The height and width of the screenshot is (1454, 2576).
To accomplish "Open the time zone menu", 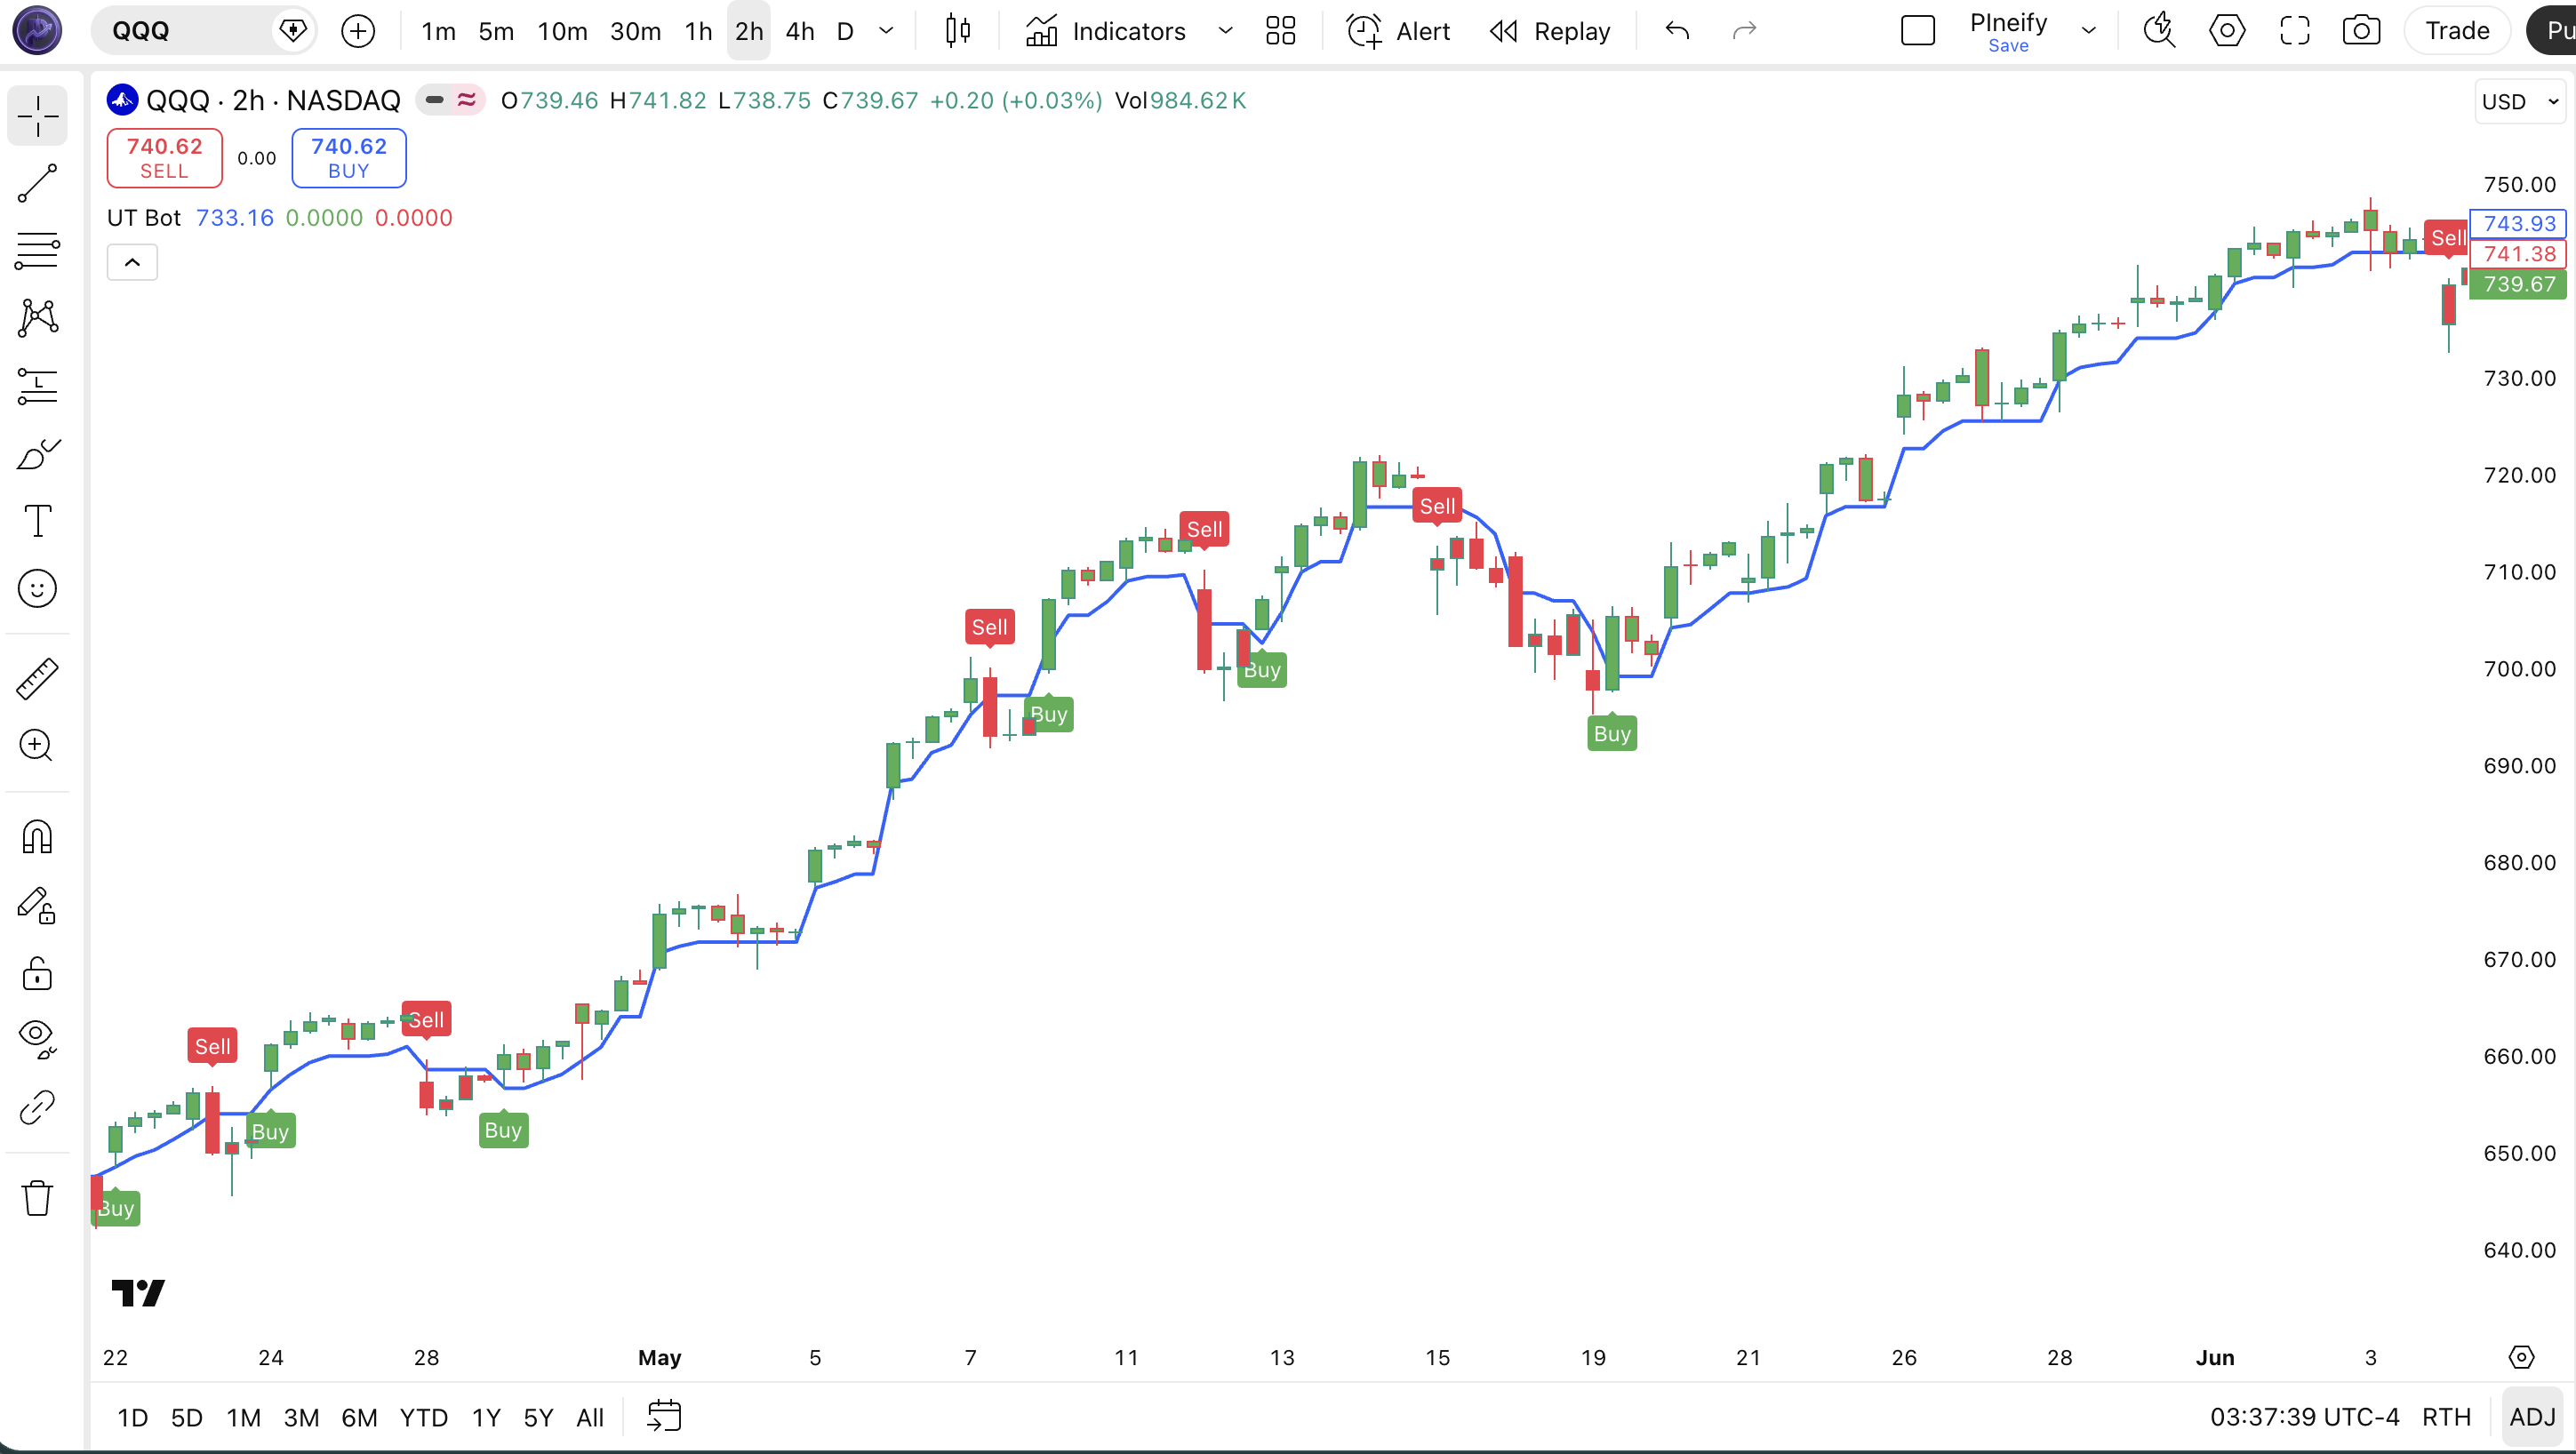I will point(2304,1417).
